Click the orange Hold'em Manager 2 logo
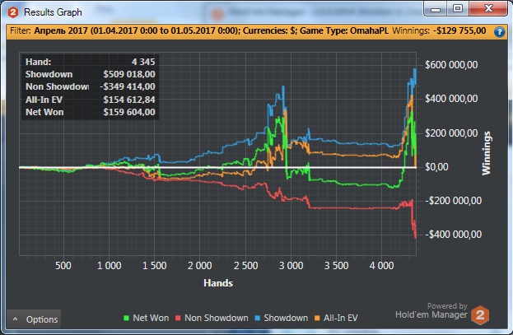This screenshot has height=335, width=513. [x=480, y=315]
